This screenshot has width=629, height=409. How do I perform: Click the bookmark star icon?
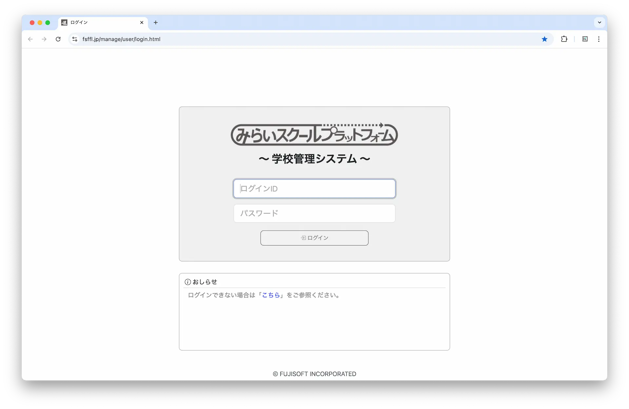coord(544,39)
